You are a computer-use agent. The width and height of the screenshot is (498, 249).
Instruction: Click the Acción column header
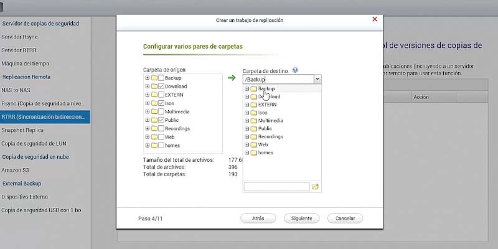[x=421, y=97]
